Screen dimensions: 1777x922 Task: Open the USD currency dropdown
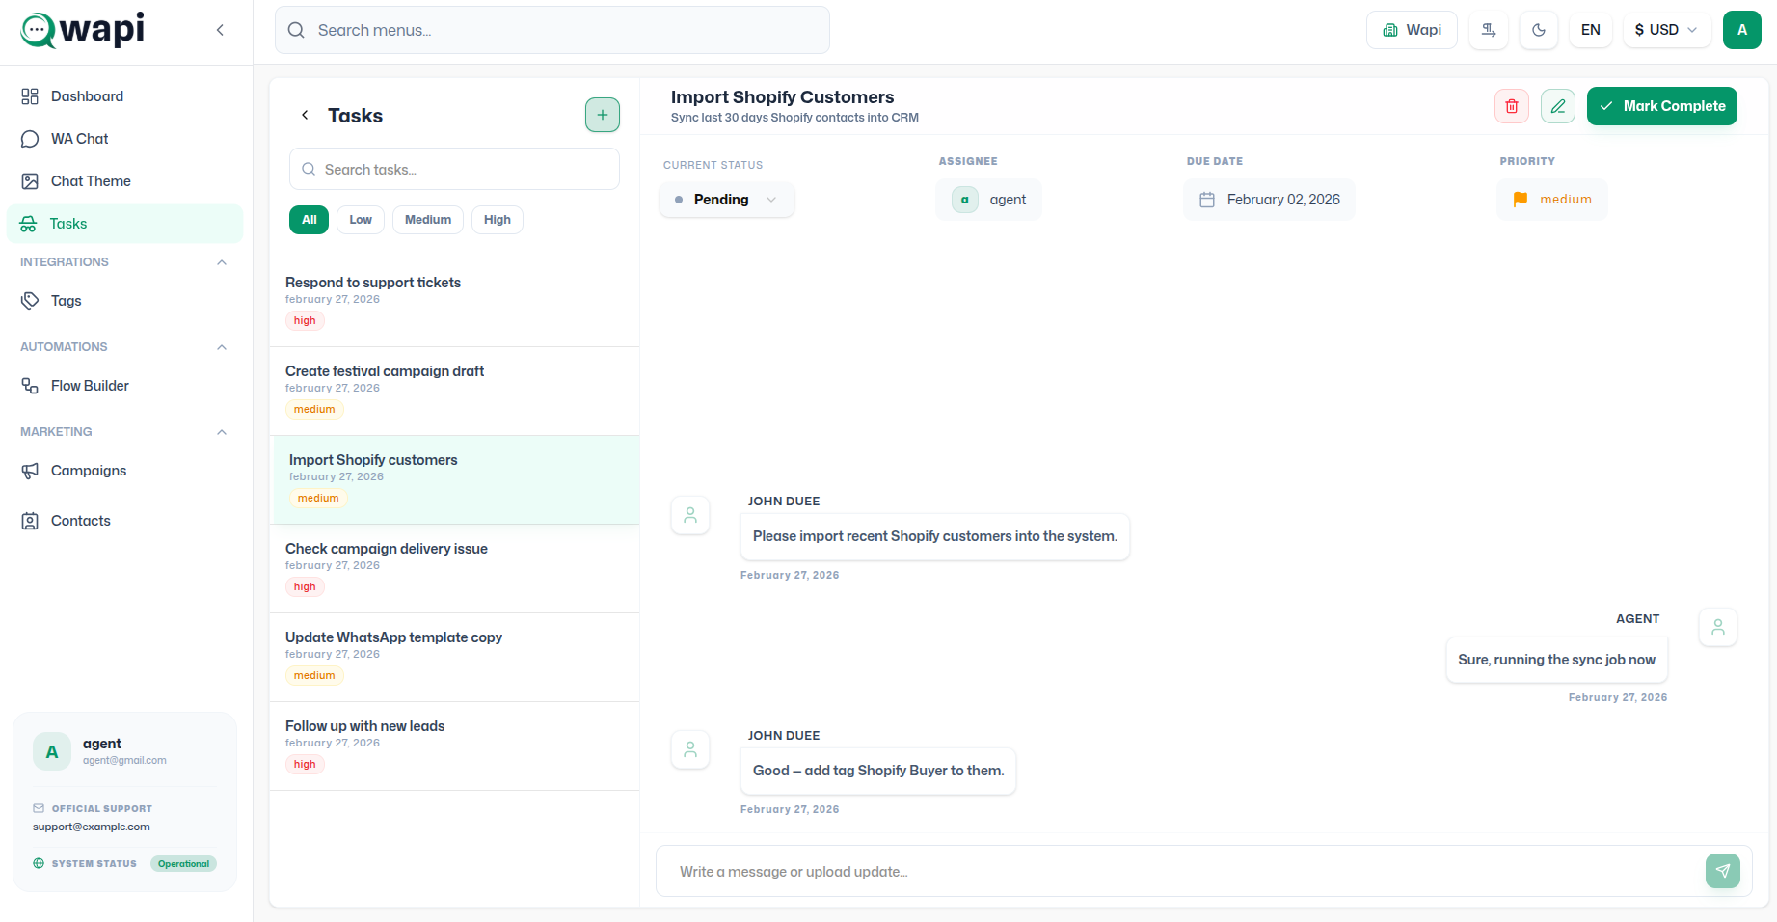pos(1667,30)
